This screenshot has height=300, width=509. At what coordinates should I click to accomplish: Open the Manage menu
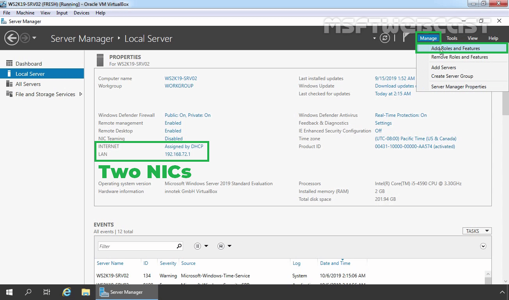click(x=428, y=38)
